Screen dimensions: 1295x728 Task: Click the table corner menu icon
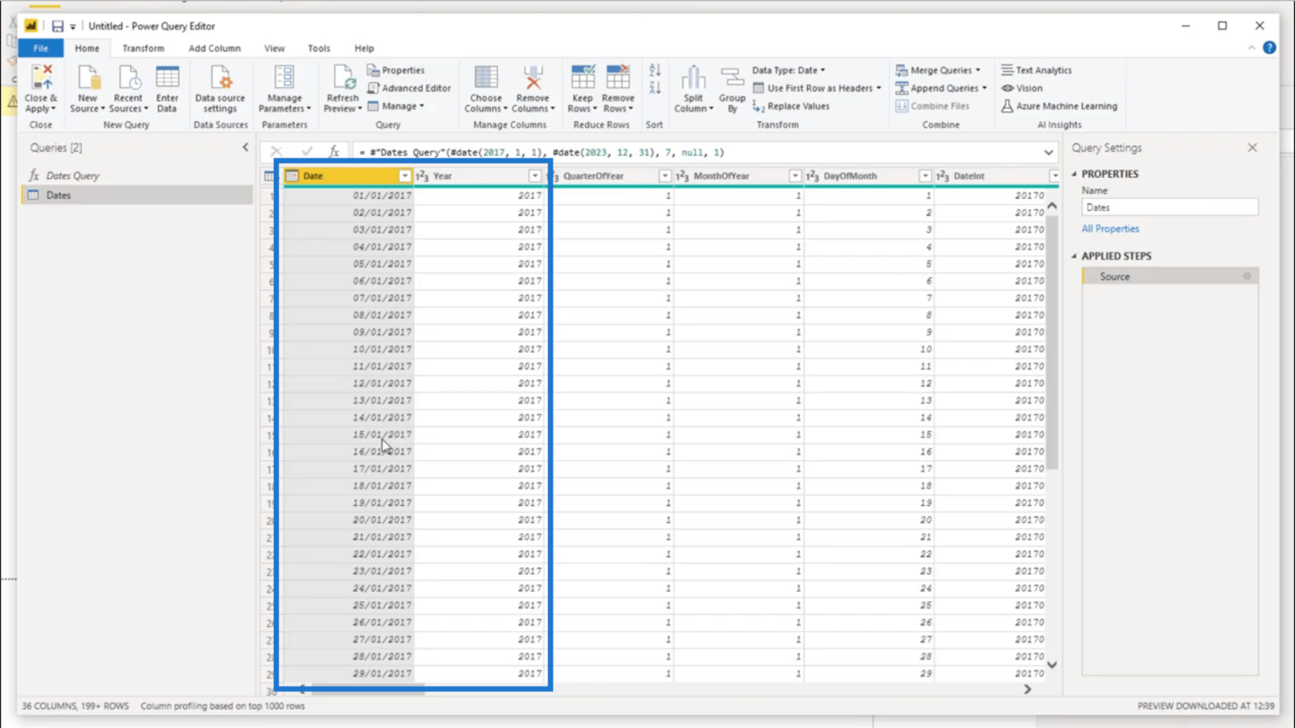point(269,176)
